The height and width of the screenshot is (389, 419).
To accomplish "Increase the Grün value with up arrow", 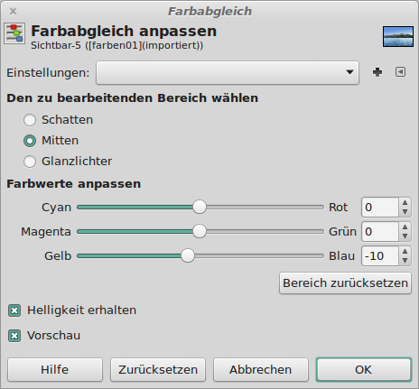I will pos(405,227).
